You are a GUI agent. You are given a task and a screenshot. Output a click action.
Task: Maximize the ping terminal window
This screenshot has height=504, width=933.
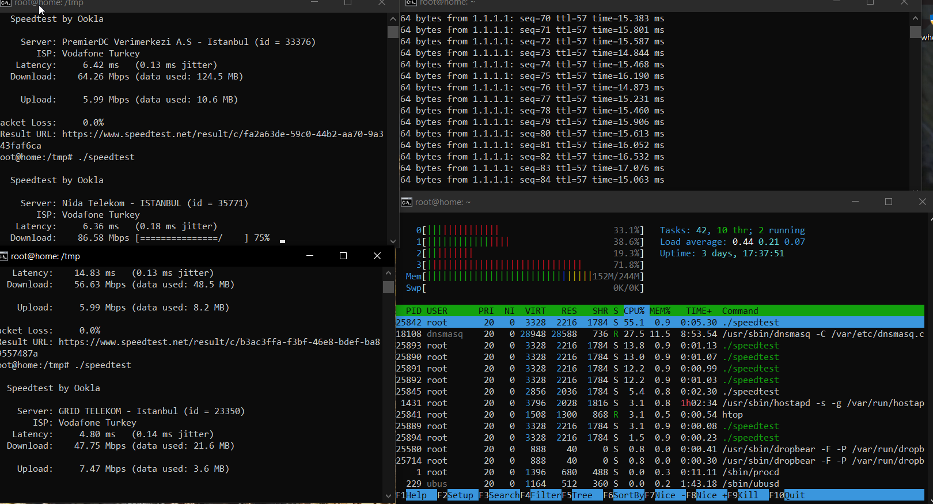coord(870,3)
